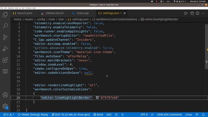
Task: Click the feedback icon in status bar
Action: (197, 115)
